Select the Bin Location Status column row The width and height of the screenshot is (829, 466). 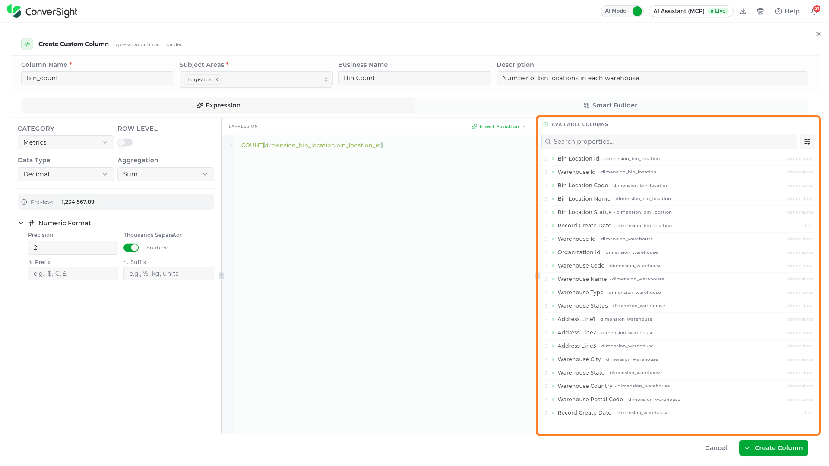[678, 212]
